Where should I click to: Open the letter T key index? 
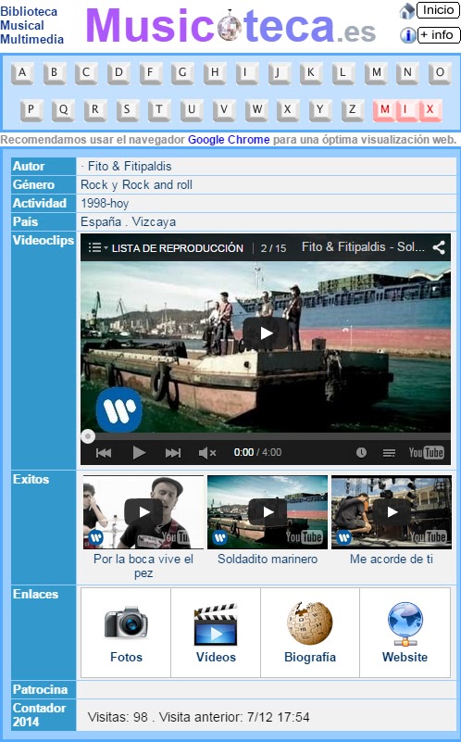click(x=159, y=110)
